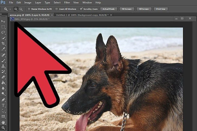
Task: Select the Eyedropper tool
Action: point(3,49)
